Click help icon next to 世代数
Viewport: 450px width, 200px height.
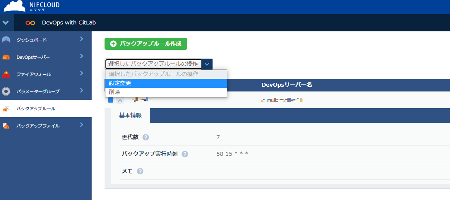point(146,137)
